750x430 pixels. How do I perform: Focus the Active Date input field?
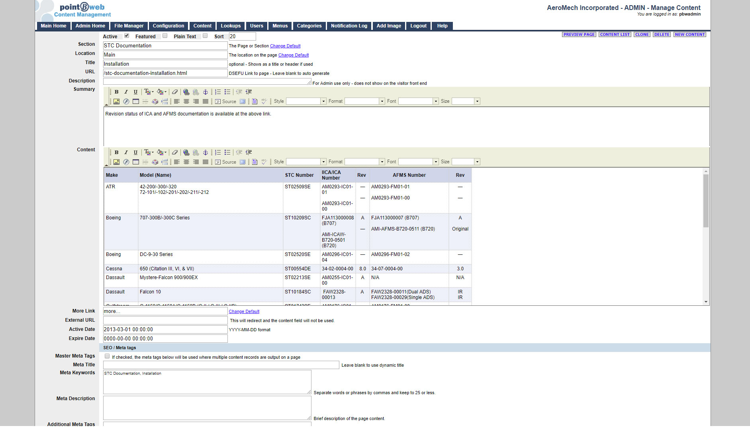tap(165, 330)
